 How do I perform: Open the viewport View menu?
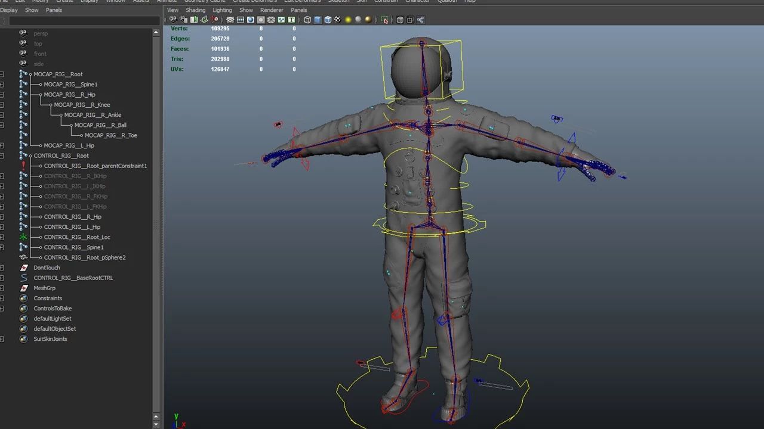point(172,10)
